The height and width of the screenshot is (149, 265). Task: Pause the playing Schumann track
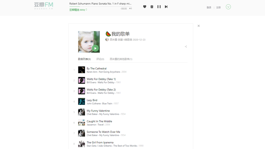click(159, 7)
